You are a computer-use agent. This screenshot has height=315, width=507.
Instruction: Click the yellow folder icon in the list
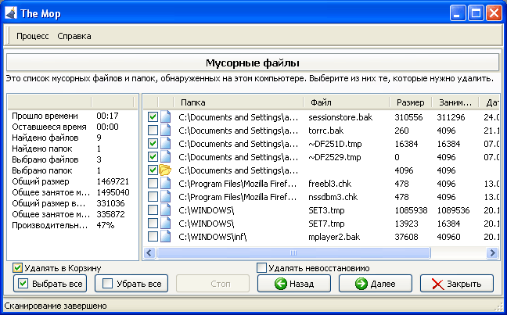point(165,170)
